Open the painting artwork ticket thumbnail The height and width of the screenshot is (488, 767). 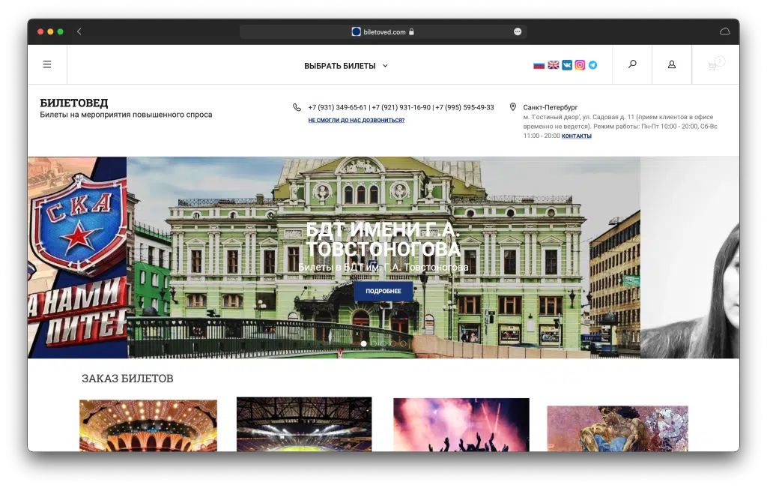tap(617, 428)
